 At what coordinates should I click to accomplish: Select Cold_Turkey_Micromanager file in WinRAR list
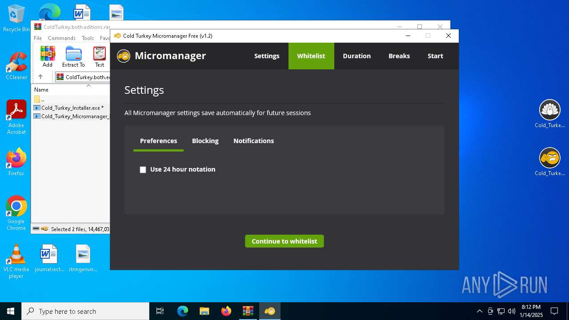tap(72, 116)
